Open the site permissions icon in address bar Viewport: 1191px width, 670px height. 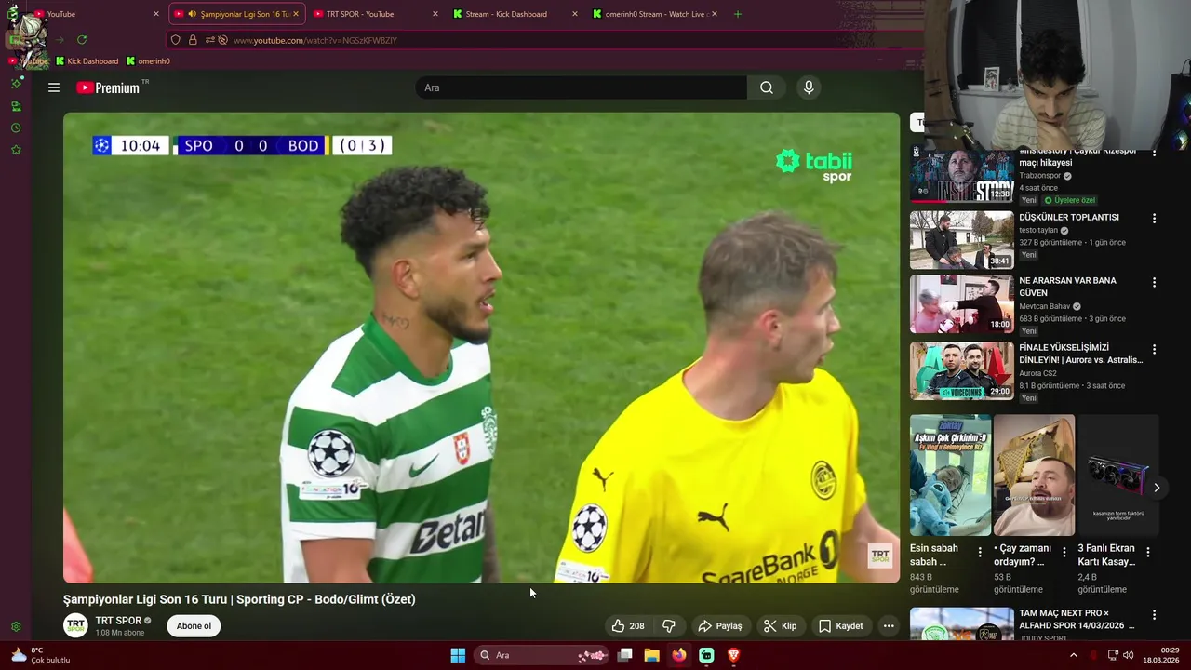(x=210, y=40)
